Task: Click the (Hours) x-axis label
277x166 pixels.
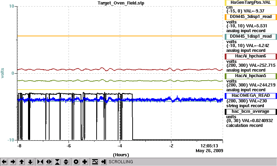Action: pos(121,155)
